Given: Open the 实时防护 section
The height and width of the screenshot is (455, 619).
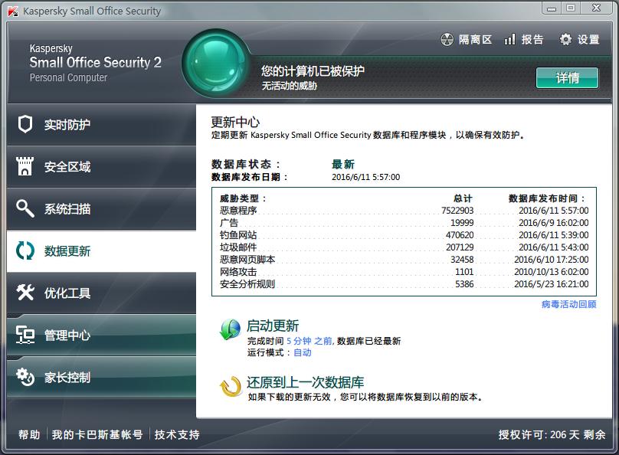Looking at the screenshot, I should (101, 125).
